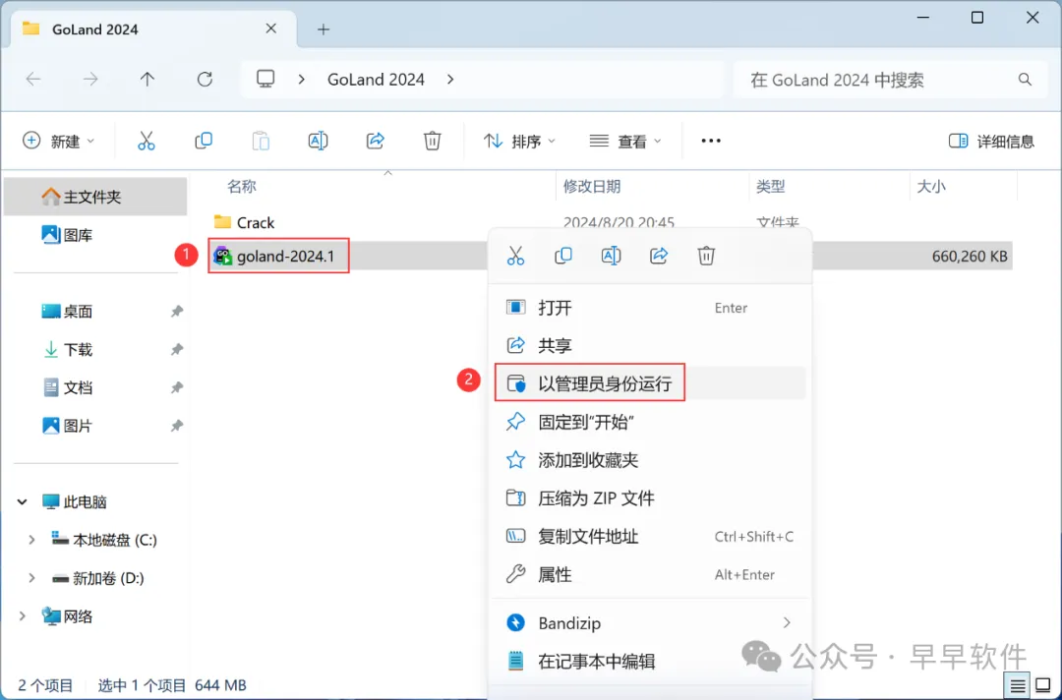Open the 新建 dropdown
1062x700 pixels.
point(58,141)
